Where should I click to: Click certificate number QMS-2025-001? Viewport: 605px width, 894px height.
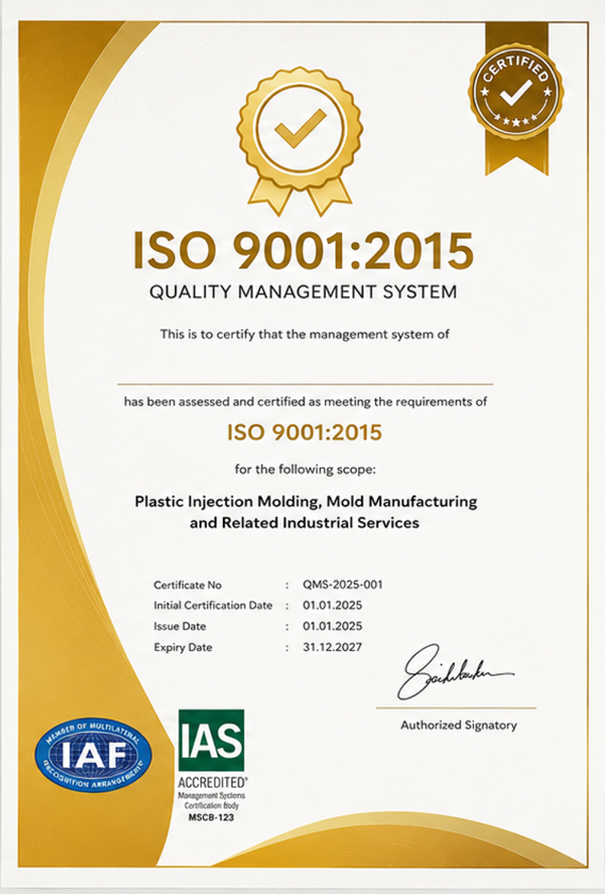[x=343, y=584]
